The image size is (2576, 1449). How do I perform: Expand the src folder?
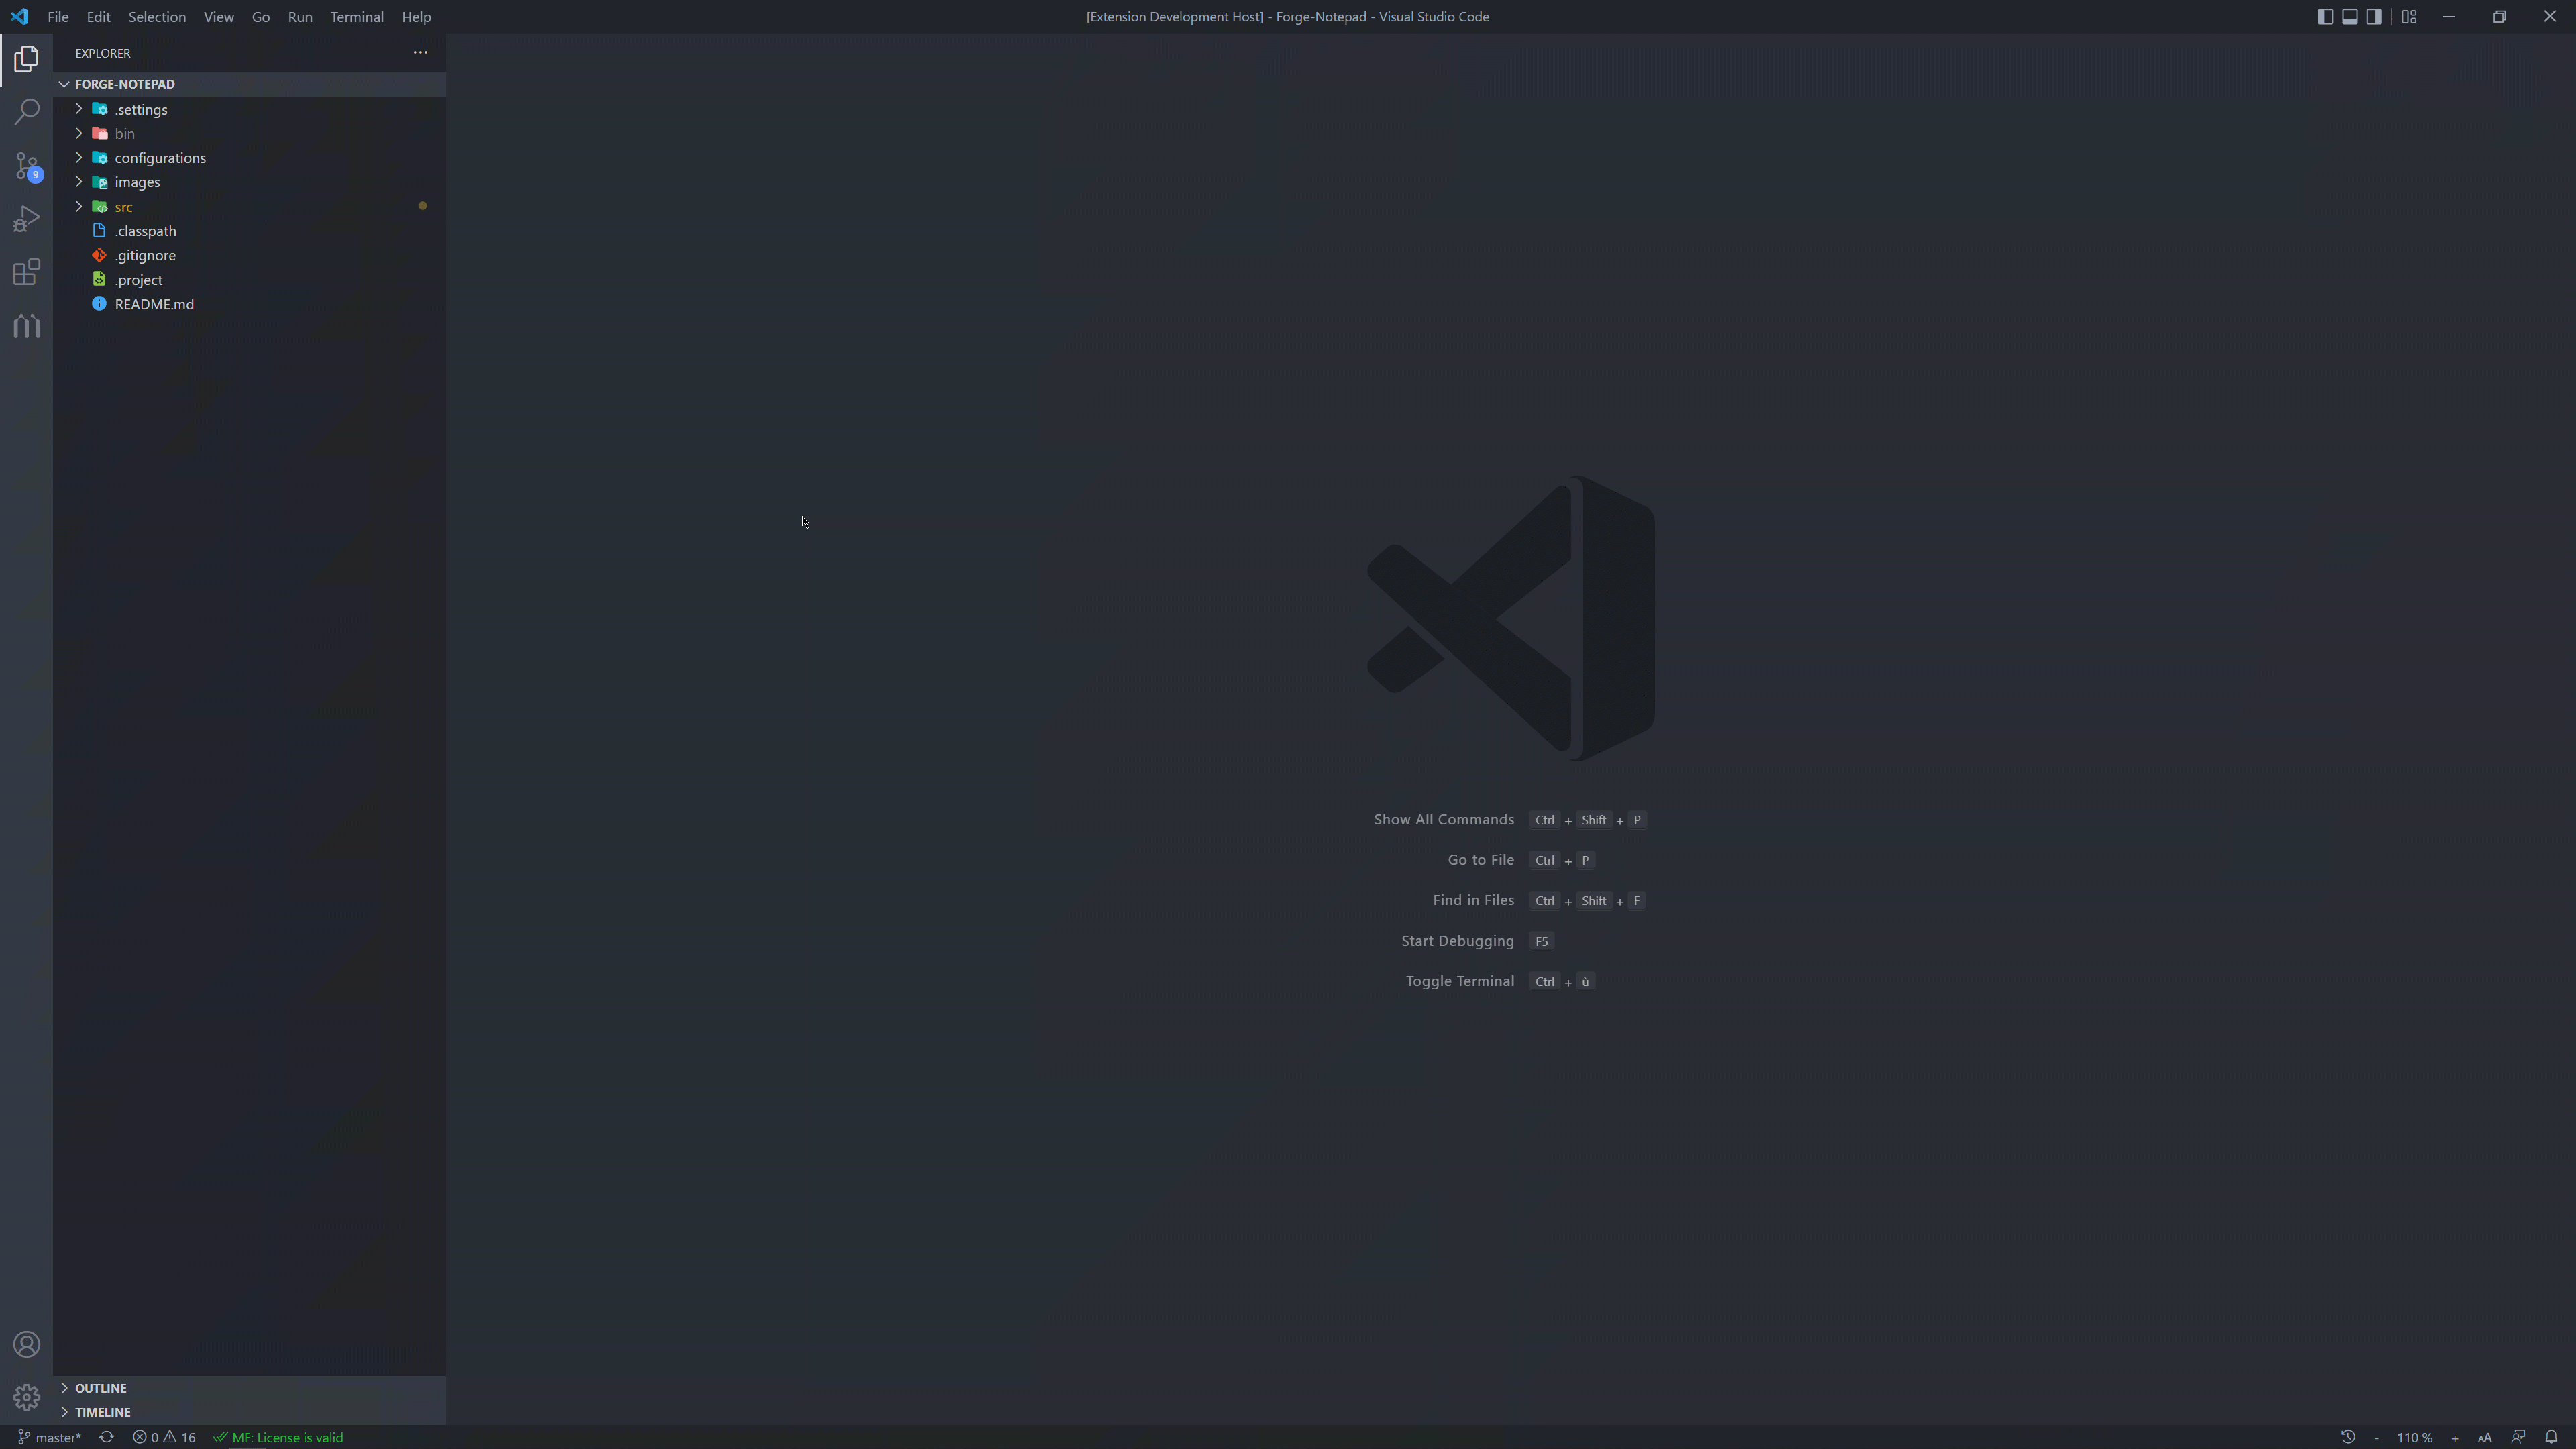coord(124,207)
